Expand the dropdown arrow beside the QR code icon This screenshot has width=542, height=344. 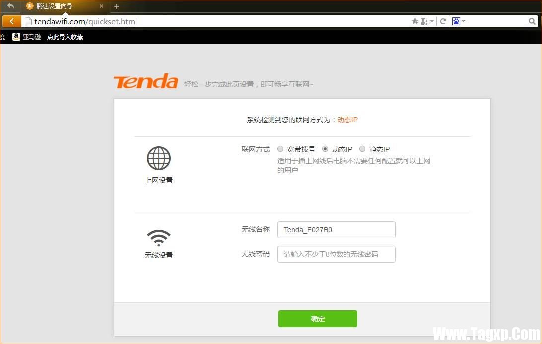[432, 21]
